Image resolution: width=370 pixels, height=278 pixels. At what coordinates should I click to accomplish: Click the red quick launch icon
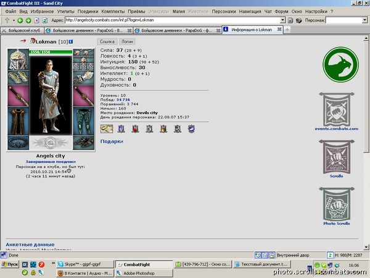point(41,264)
